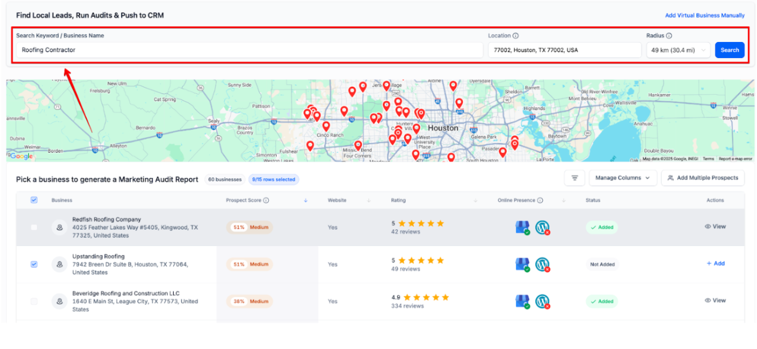Screen dimensions: 757x349
Task: Open Add Virtual Business Manually link
Action: coord(704,16)
